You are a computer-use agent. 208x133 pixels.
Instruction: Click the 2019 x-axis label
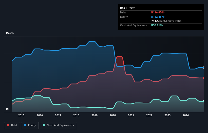coord(94,115)
